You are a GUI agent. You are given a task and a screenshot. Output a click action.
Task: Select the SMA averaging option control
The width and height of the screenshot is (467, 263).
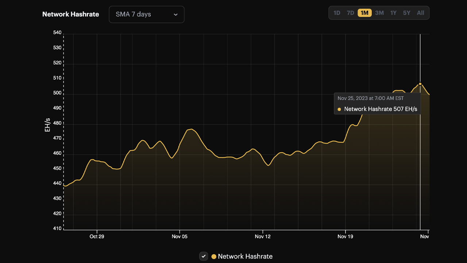(x=146, y=14)
